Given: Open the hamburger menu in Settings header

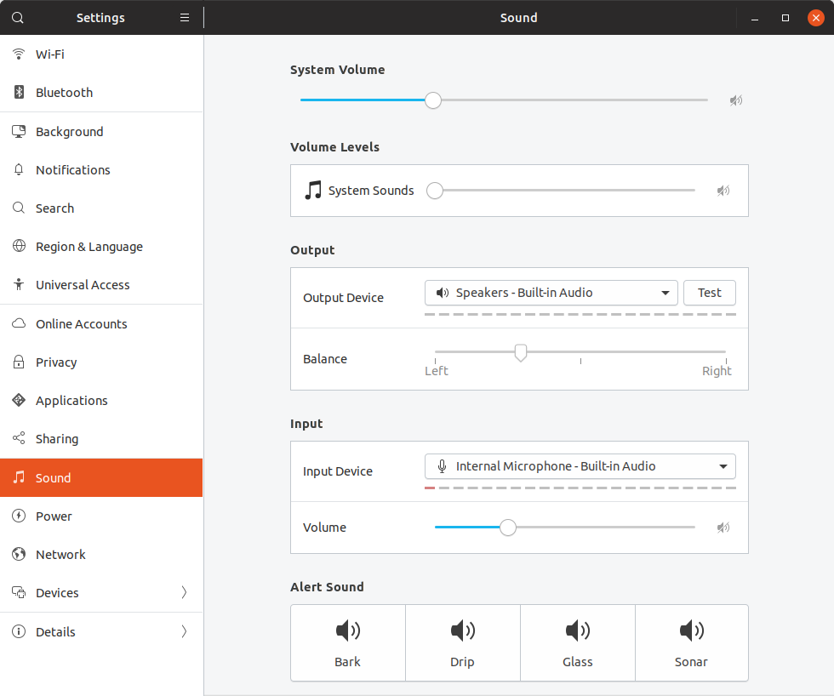Looking at the screenshot, I should (185, 18).
